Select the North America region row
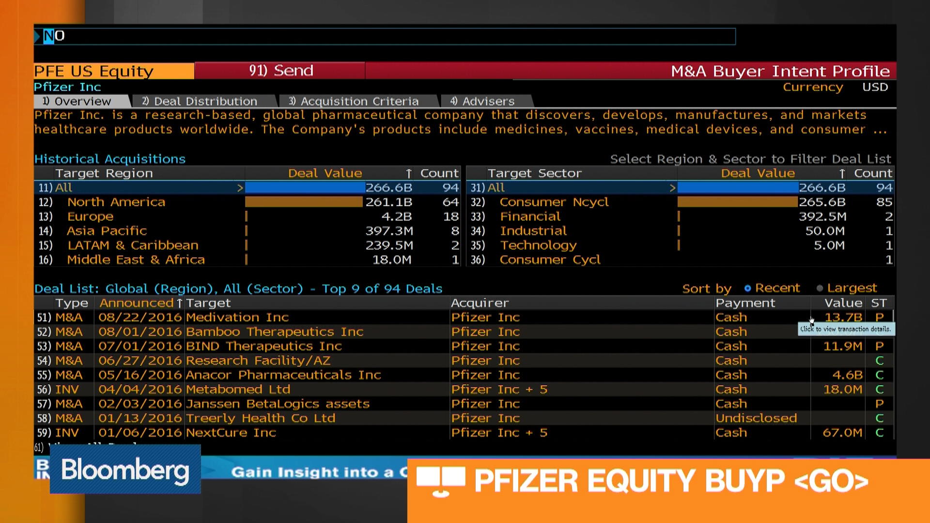This screenshot has height=523, width=930. 116,202
